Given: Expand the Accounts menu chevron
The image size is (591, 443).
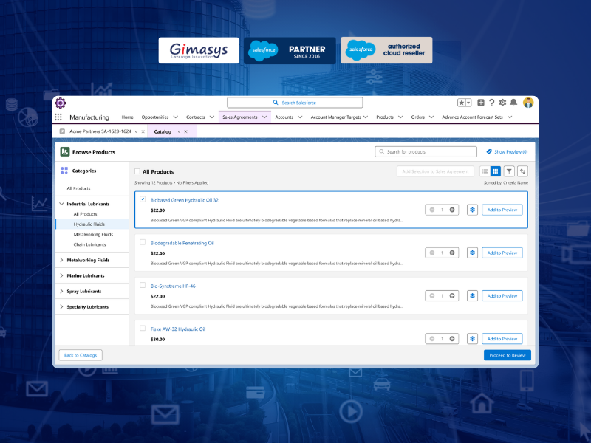Looking at the screenshot, I should pos(300,117).
